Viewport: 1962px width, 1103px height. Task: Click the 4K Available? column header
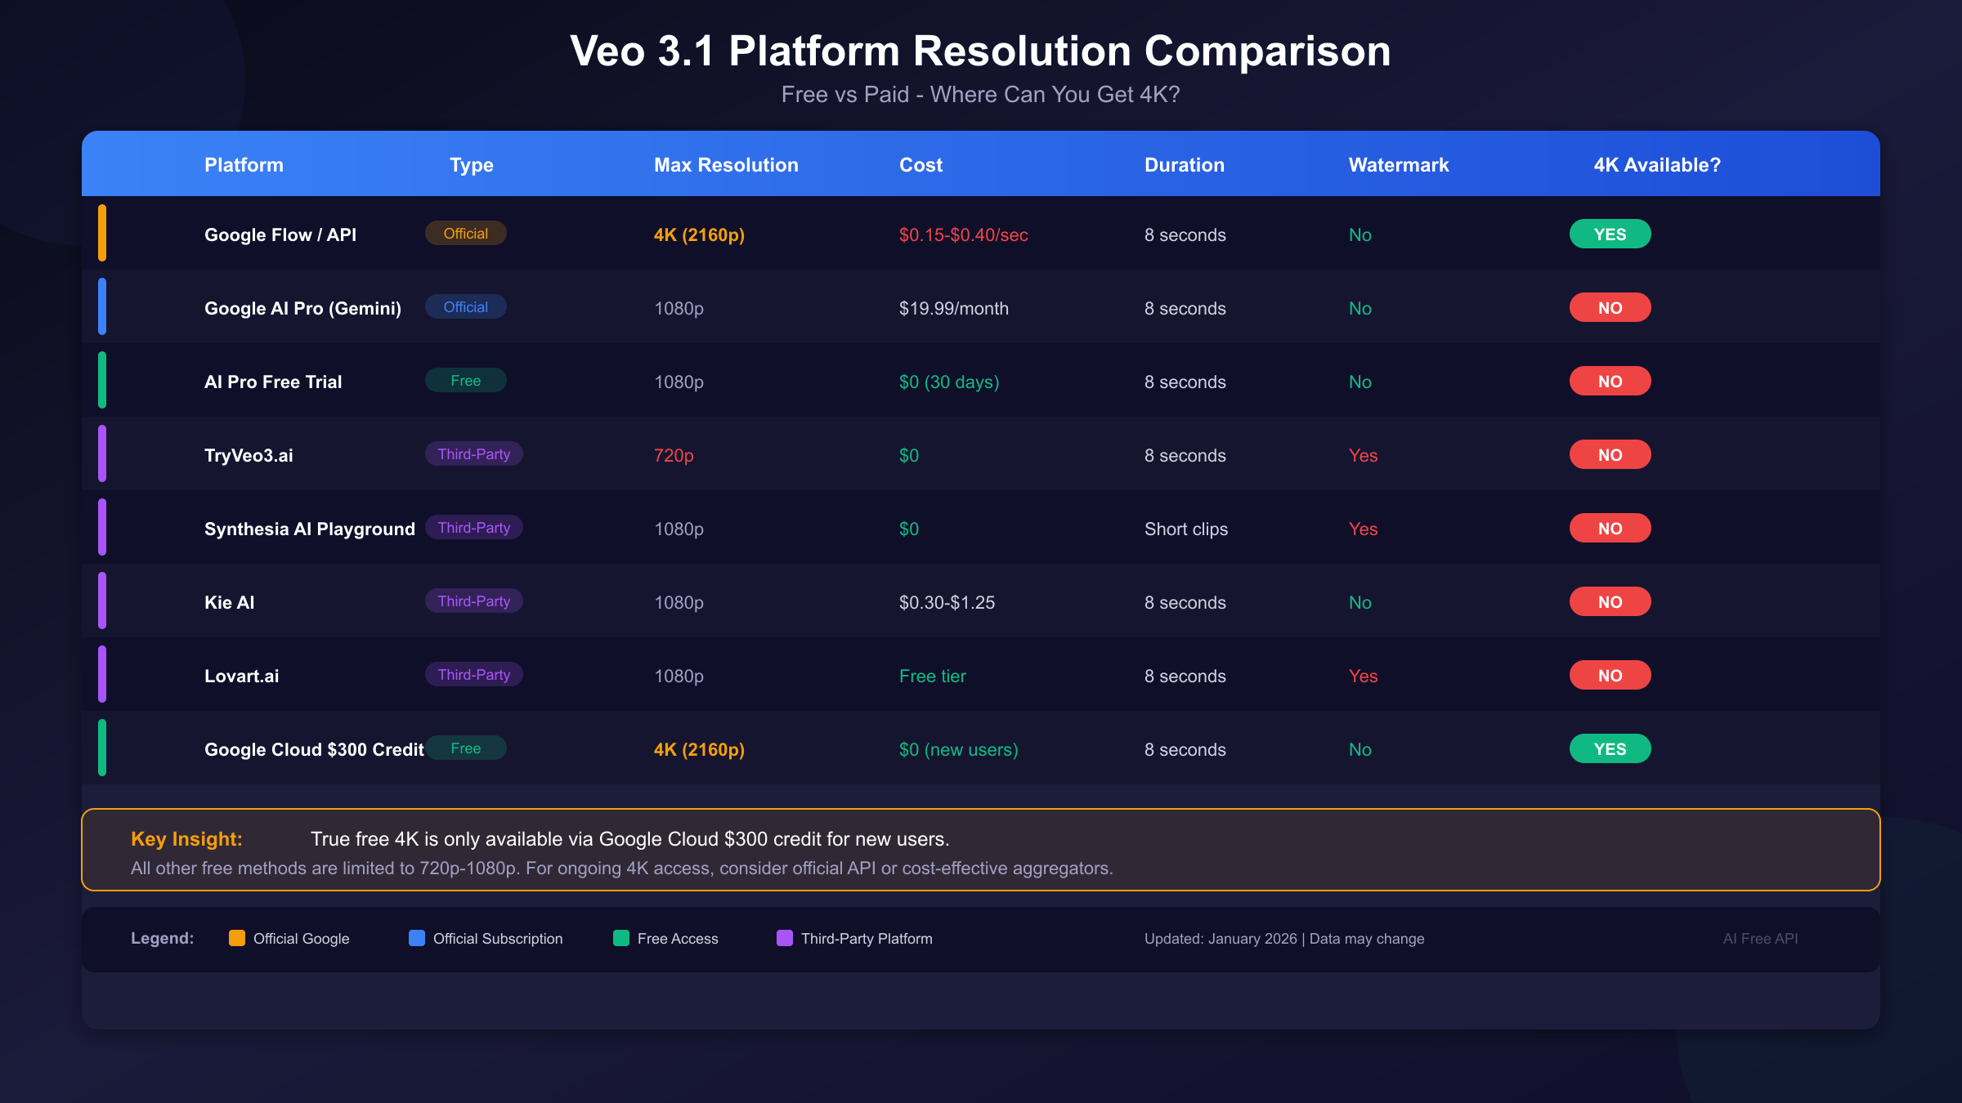pyautogui.click(x=1656, y=164)
